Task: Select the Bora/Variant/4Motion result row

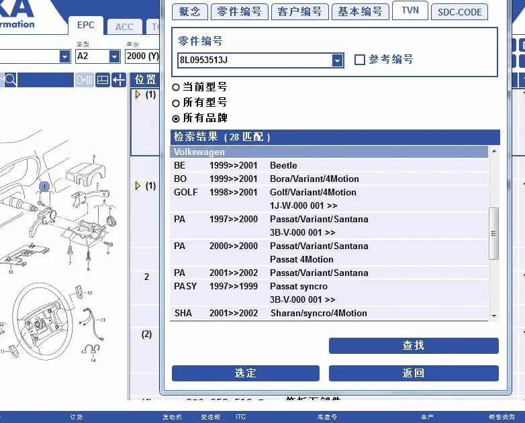Action: [x=329, y=179]
